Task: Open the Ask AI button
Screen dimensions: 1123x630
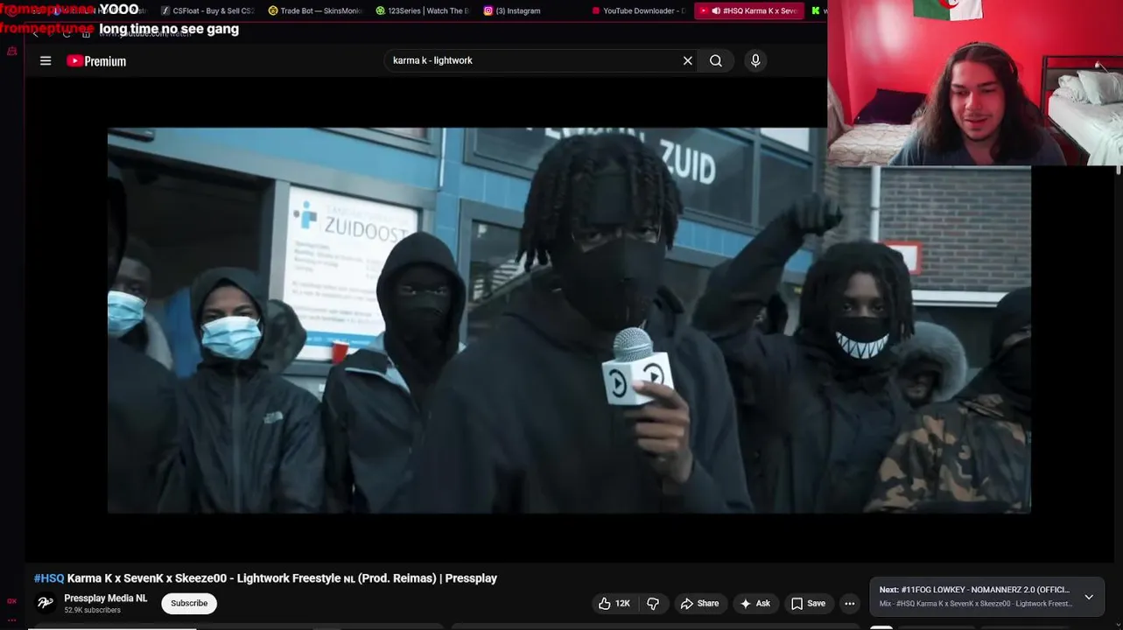Action: 755,604
